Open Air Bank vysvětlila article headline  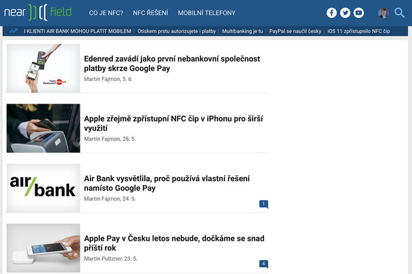click(167, 183)
